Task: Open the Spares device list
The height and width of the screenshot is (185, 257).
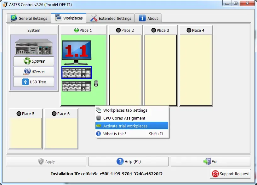Action: coord(34,61)
